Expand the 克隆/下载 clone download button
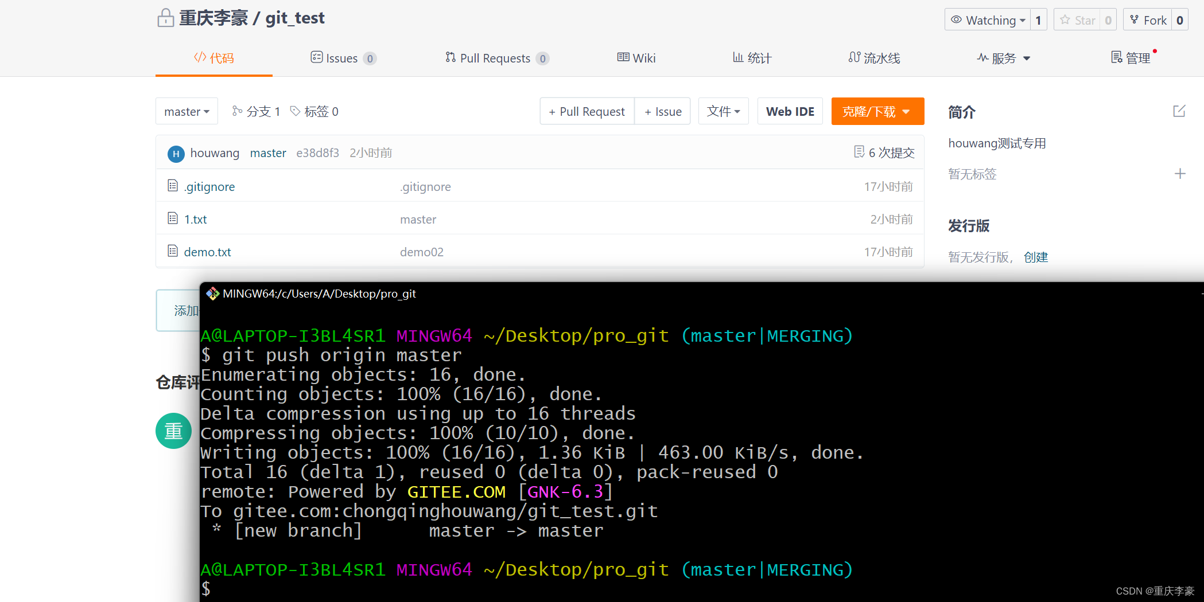The width and height of the screenshot is (1204, 602). (x=877, y=111)
